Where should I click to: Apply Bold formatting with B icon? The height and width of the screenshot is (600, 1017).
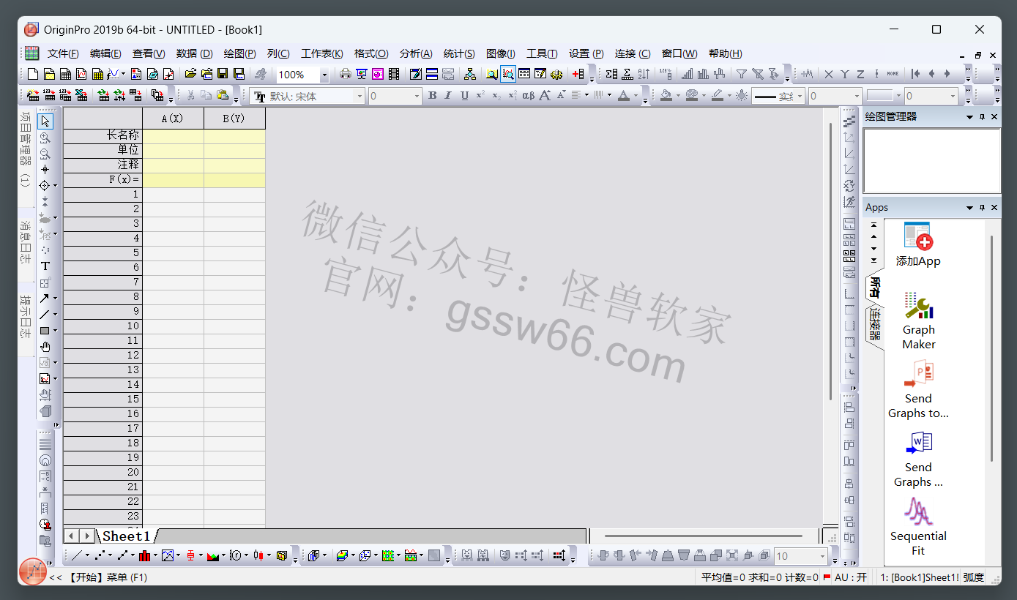[x=432, y=95]
